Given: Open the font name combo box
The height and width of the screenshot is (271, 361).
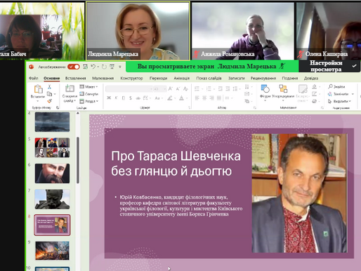Looking at the screenshot, I should pyautogui.click(x=129, y=88).
